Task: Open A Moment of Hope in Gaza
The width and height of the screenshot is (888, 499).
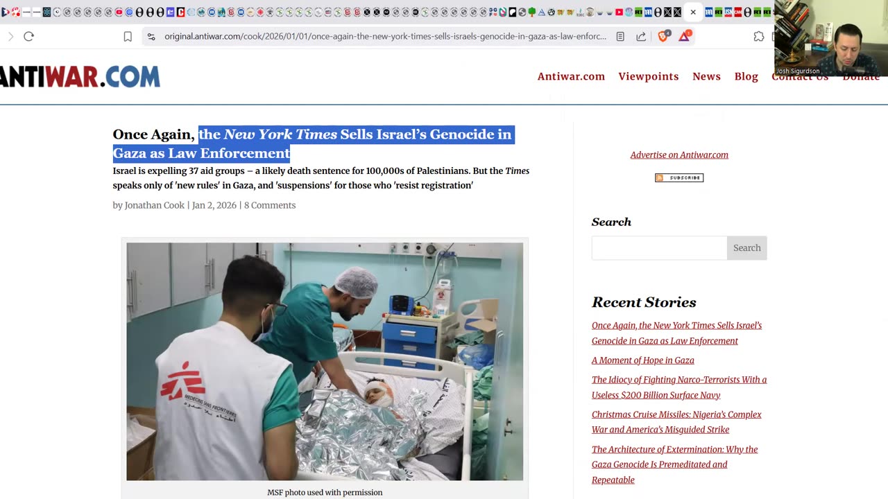Action: [x=643, y=360]
